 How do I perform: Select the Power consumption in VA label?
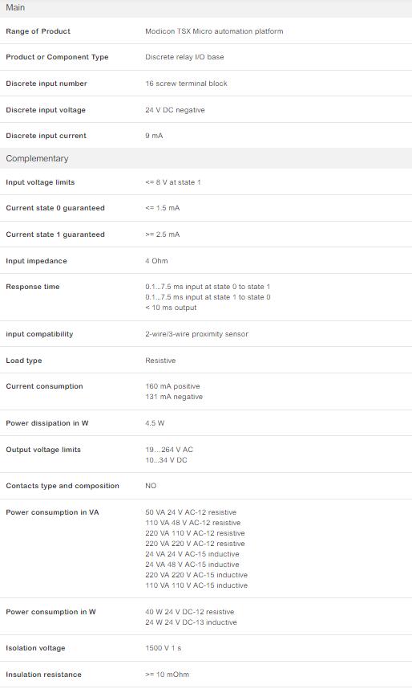(52, 512)
